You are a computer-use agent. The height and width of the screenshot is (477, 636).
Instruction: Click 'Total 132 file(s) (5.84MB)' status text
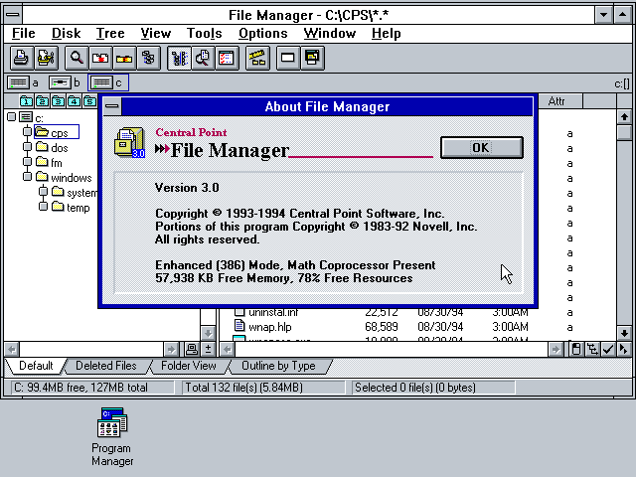coord(243,388)
